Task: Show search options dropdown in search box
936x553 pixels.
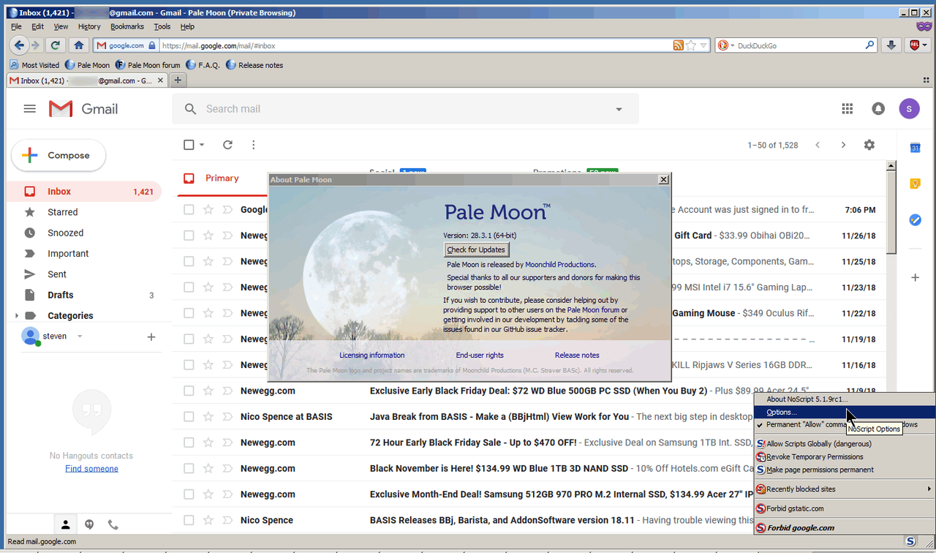Action: (619, 109)
